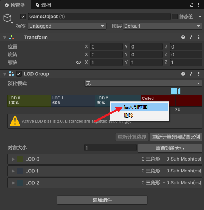Switch to the Occlusion tab
This screenshot has height=210, width=204.
coord(43,5)
